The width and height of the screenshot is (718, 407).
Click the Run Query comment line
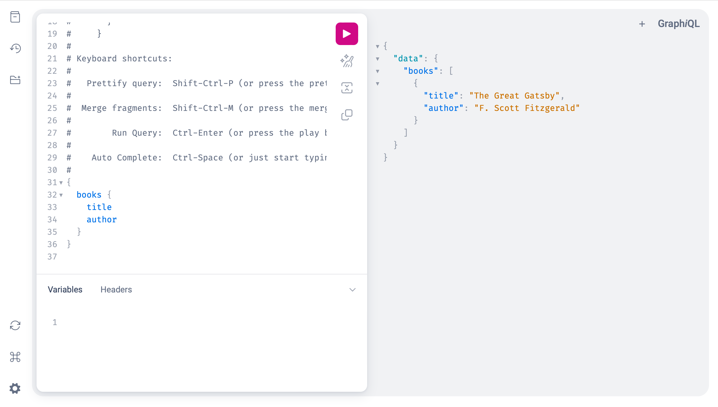(x=197, y=133)
